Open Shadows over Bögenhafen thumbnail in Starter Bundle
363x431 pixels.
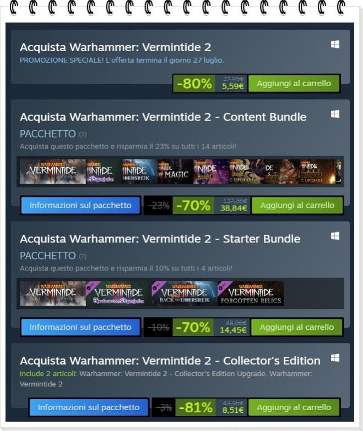coord(118,294)
